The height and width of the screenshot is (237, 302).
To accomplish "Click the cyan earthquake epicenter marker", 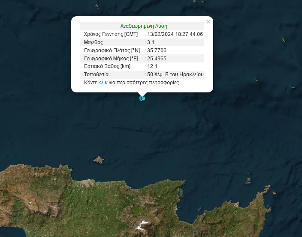I will (x=143, y=98).
